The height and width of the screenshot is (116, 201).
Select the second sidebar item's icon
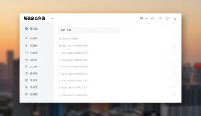26,38
